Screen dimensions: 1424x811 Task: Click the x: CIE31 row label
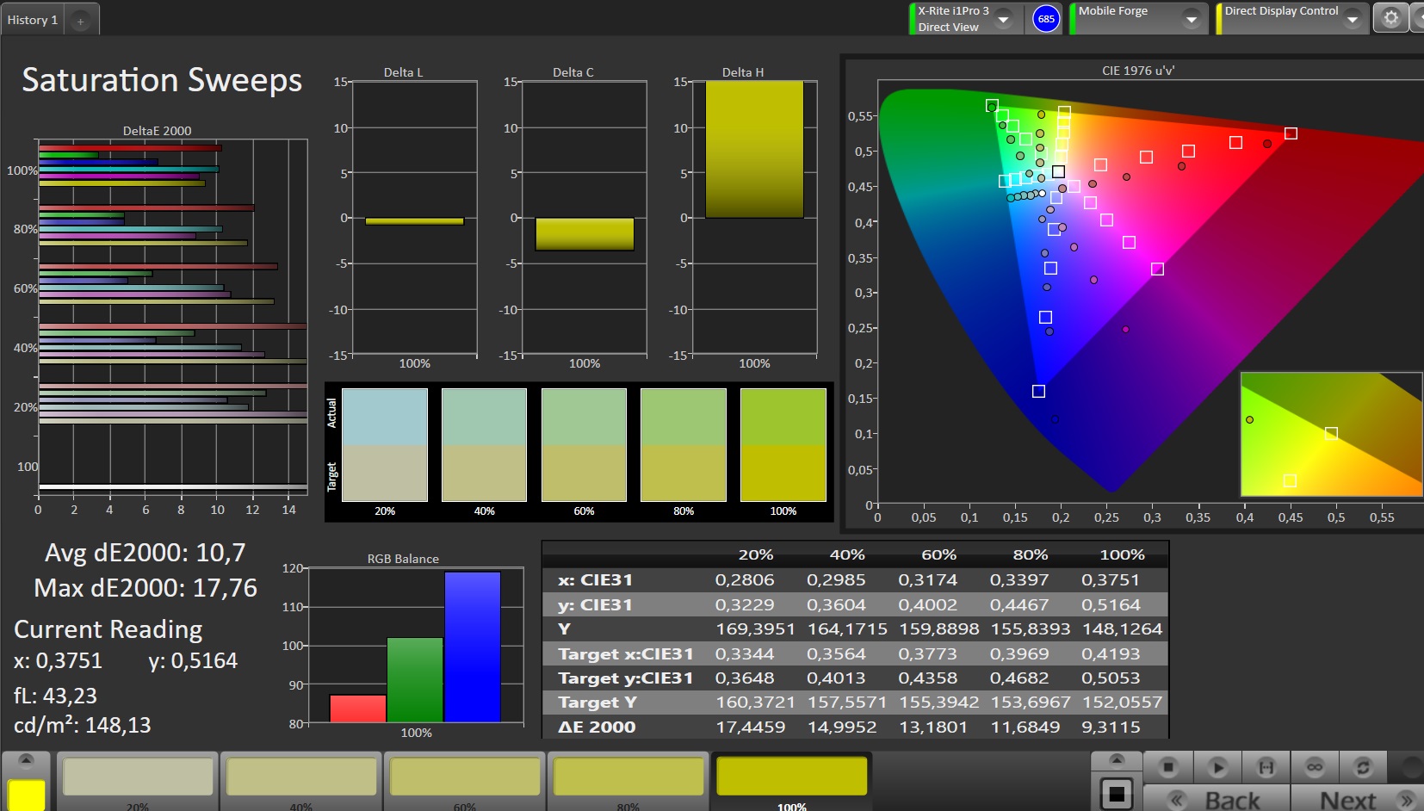pos(595,580)
